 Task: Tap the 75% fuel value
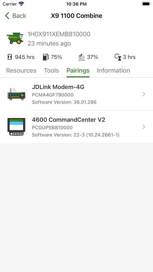pos(57,57)
